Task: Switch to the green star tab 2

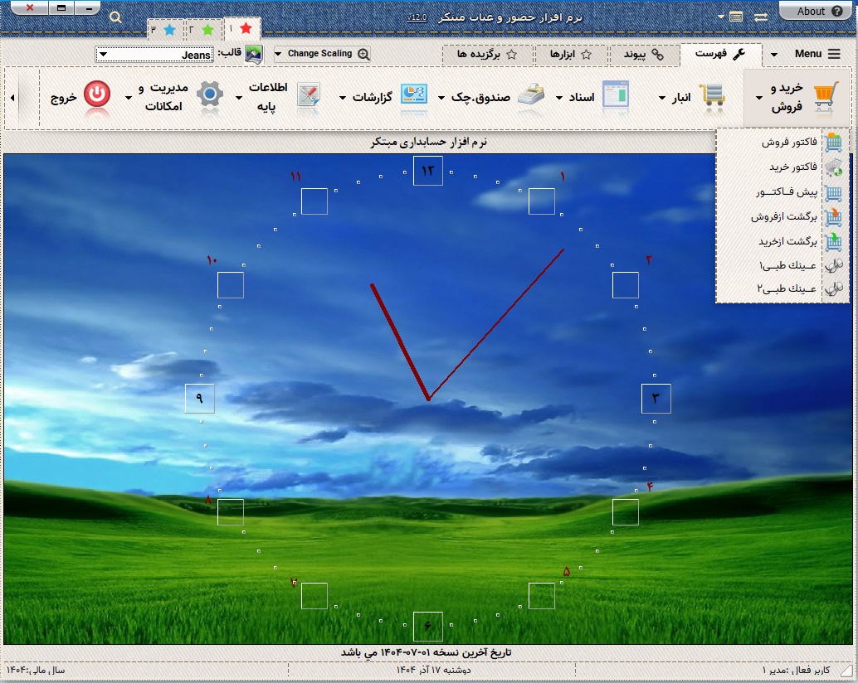Action: click(202, 30)
